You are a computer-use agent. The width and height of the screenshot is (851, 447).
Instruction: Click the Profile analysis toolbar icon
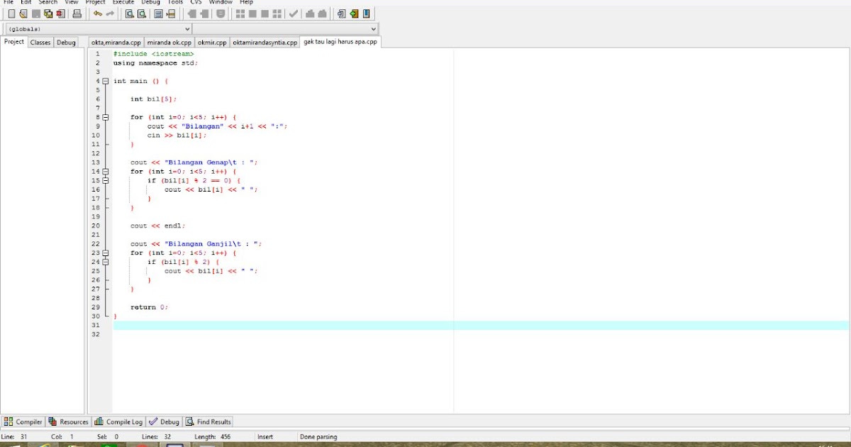(x=311, y=13)
